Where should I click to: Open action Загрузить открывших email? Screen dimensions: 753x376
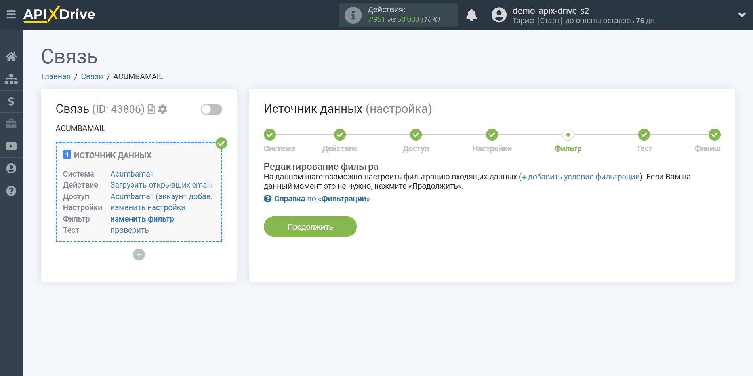click(161, 185)
